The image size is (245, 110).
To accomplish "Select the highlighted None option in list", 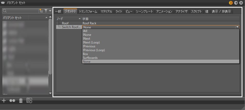I will pos(161,62).
